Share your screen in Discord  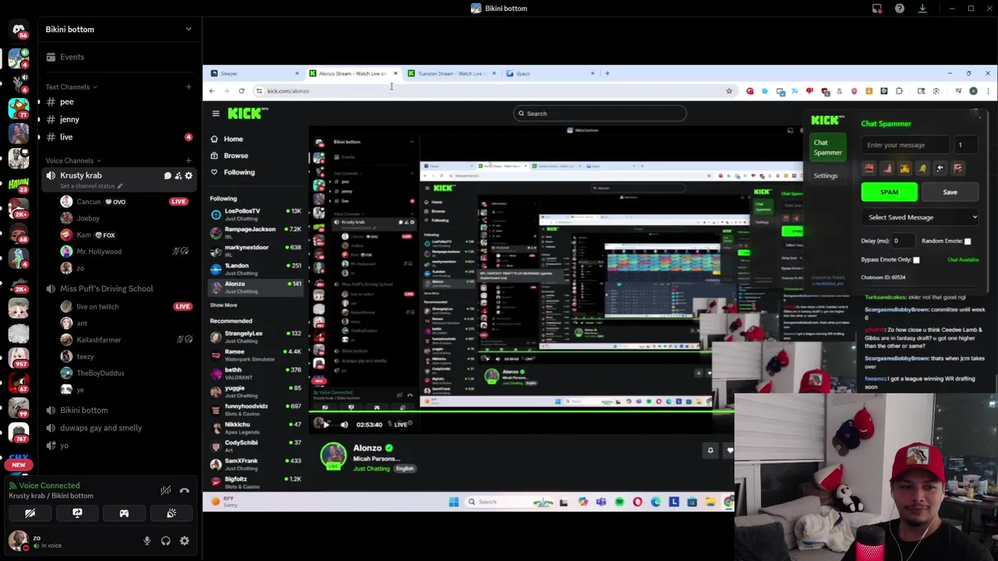pyautogui.click(x=77, y=513)
